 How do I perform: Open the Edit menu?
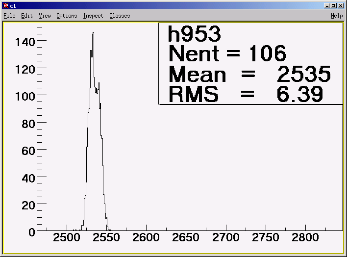(x=27, y=16)
